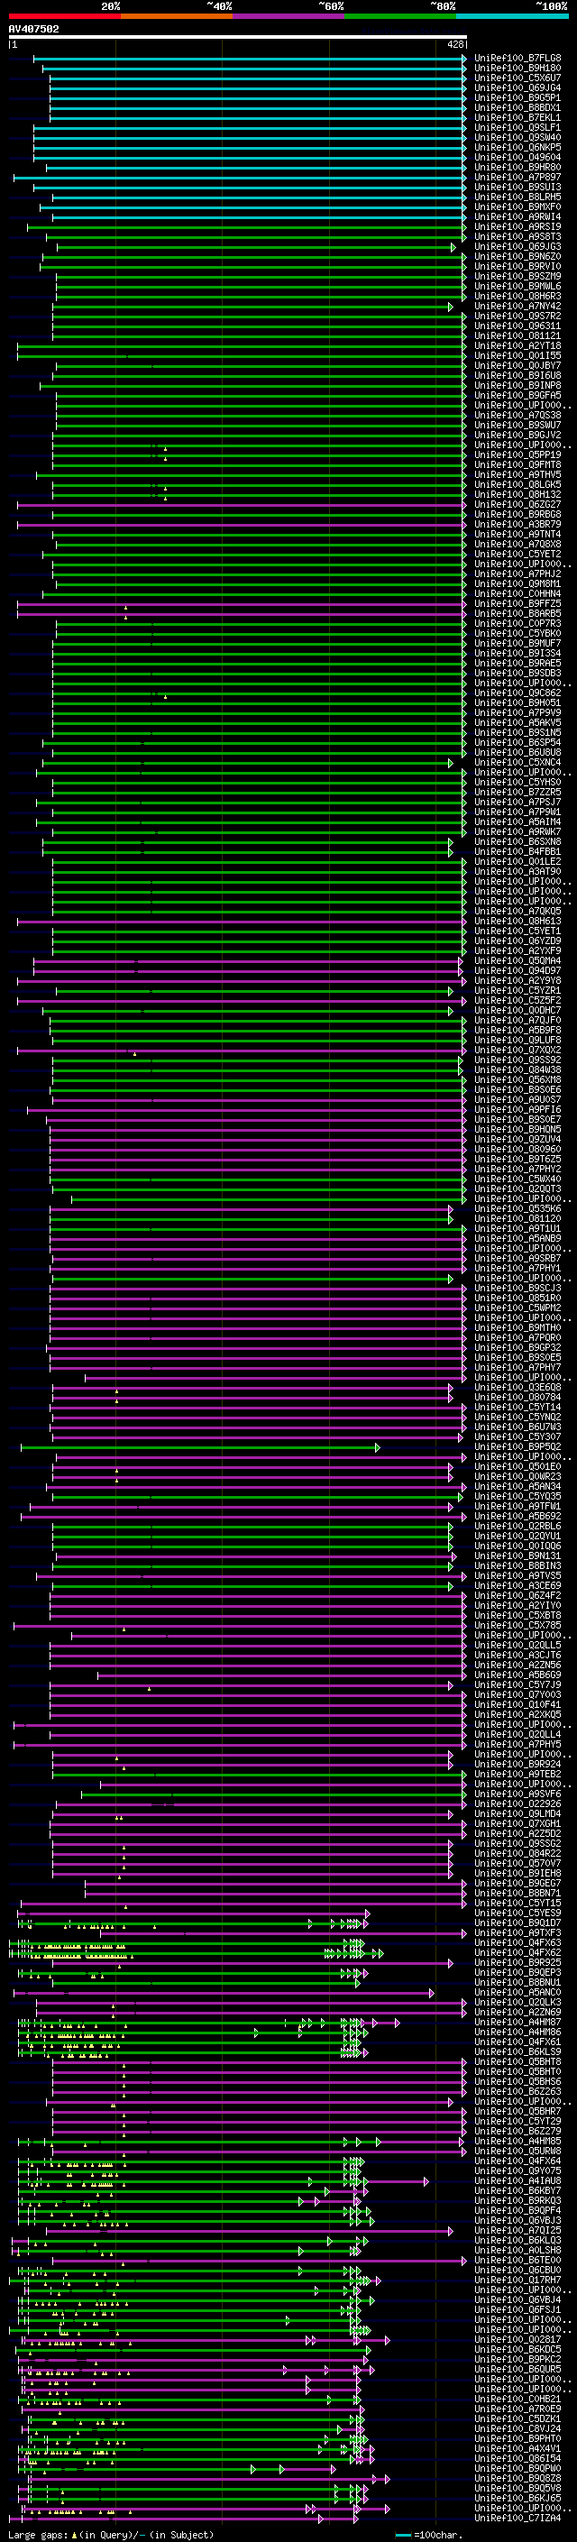
Task: Open hit UniRef100_A5ANC0
Action: tap(517, 1991)
